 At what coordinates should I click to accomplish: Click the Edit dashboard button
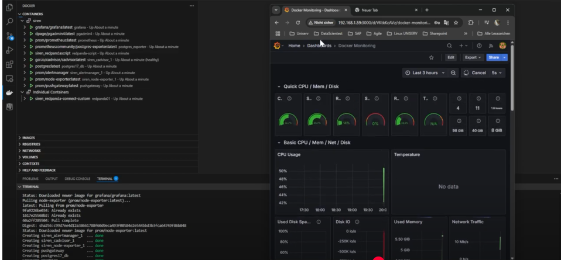coord(451,57)
